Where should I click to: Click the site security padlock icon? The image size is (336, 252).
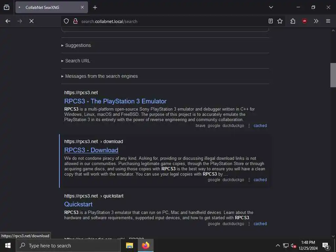pos(75,21)
